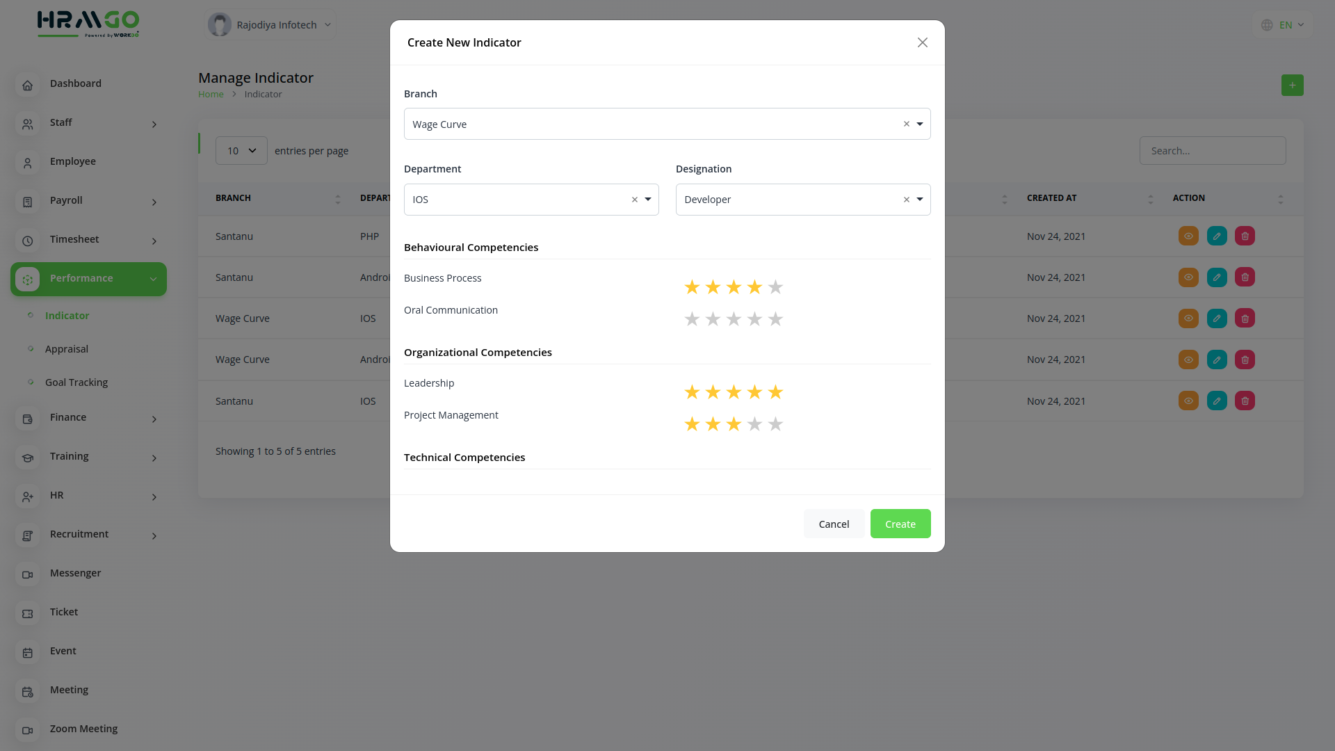Set Project Management rating to four stars
Viewport: 1335px width, 751px height.
coord(754,424)
